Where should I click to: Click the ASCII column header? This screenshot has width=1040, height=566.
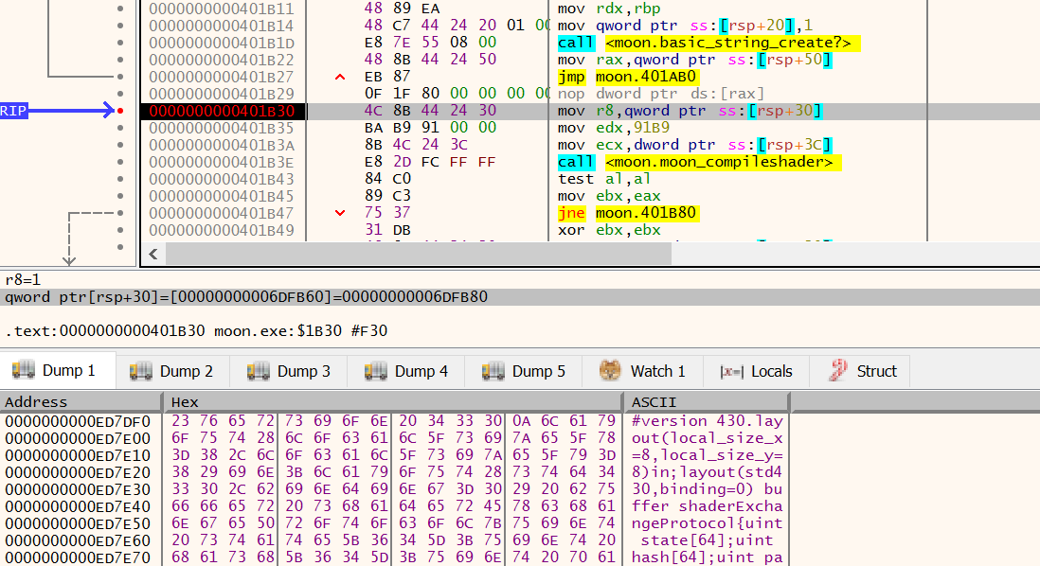(x=654, y=402)
